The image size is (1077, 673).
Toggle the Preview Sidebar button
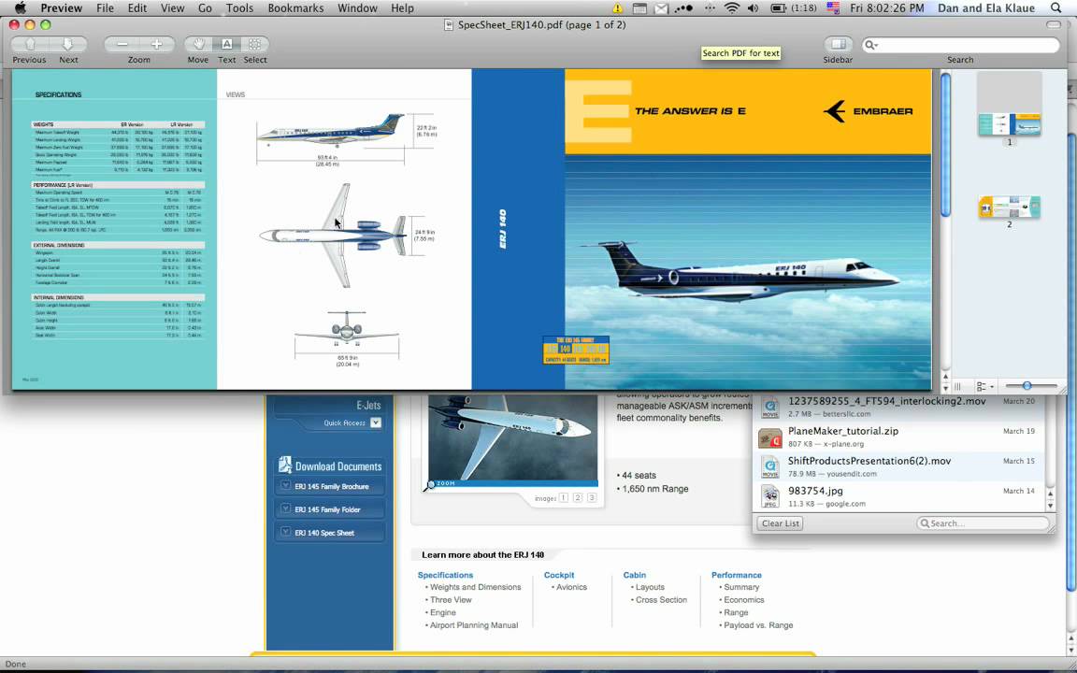838,44
